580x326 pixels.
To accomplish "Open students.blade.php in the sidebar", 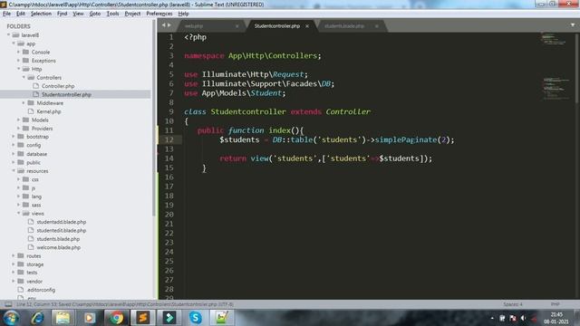I will tap(58, 239).
